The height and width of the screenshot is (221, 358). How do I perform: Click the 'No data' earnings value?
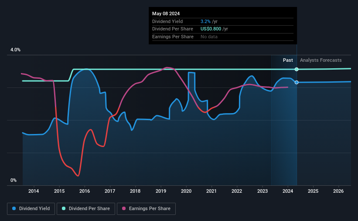(209, 37)
